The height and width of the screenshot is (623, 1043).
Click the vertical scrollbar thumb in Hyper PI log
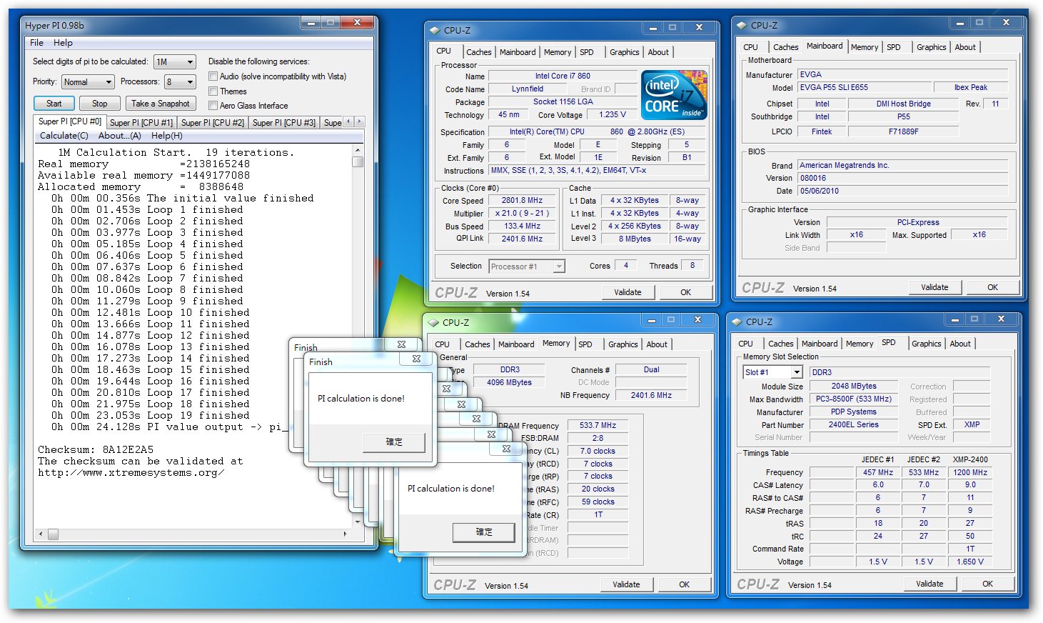coord(358,162)
